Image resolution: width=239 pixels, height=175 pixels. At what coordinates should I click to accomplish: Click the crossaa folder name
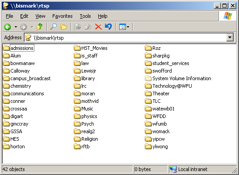tap(19, 109)
